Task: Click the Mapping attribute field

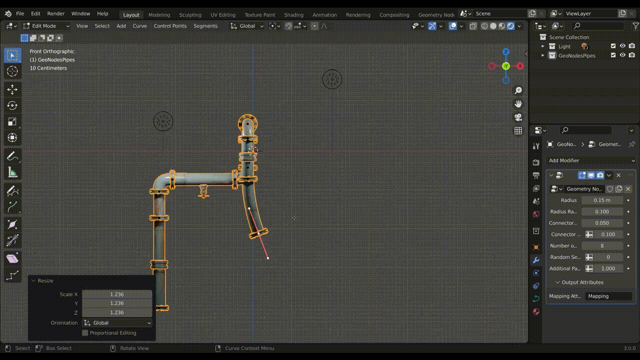Action: 609,296
